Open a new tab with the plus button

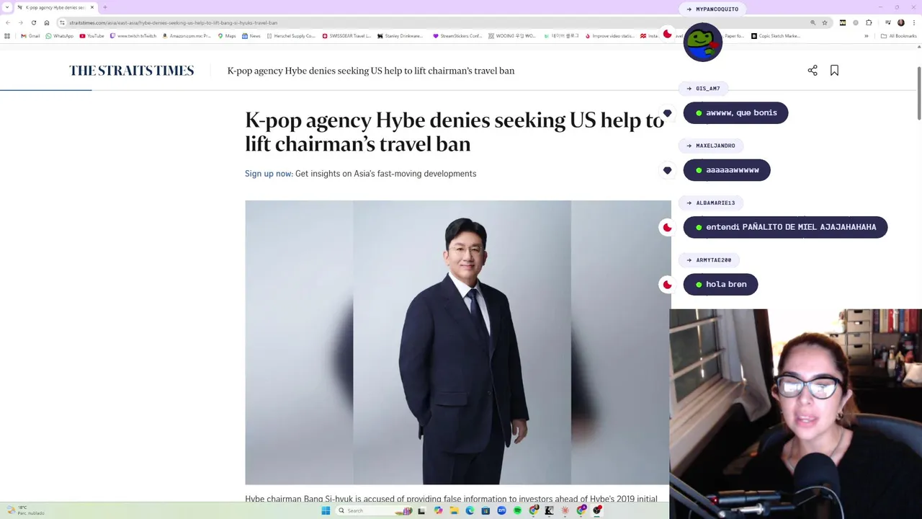(105, 7)
